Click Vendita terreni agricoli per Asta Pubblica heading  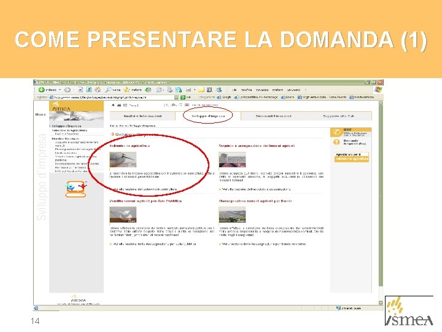coord(145,201)
